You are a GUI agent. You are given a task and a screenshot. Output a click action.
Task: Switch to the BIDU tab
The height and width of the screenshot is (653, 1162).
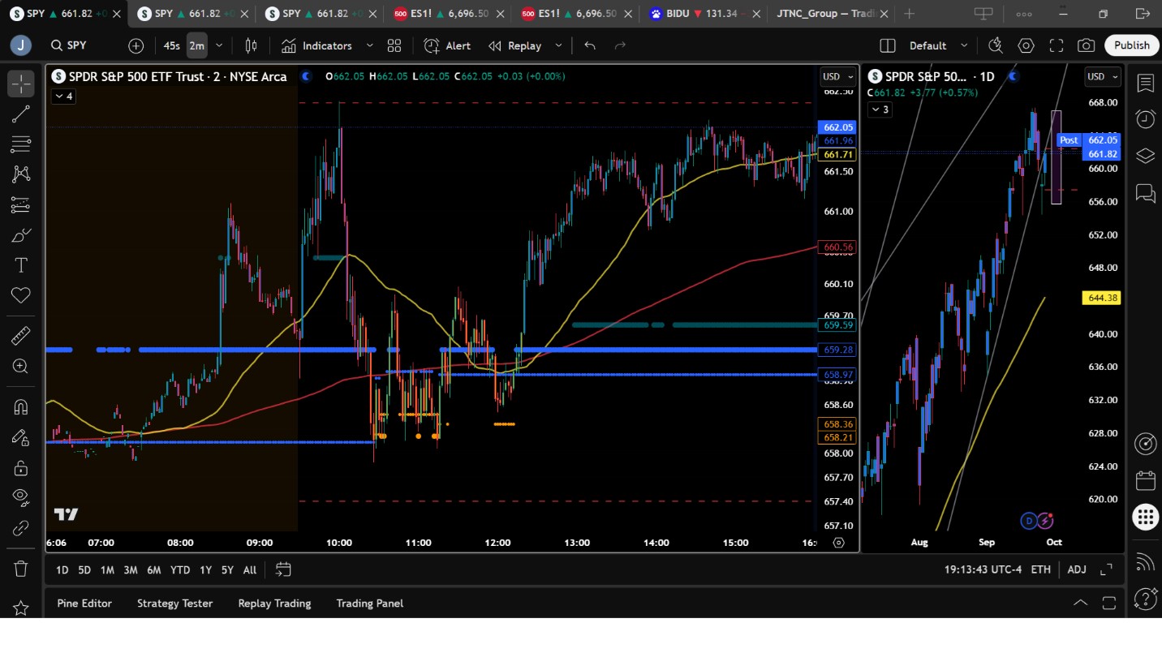point(700,14)
